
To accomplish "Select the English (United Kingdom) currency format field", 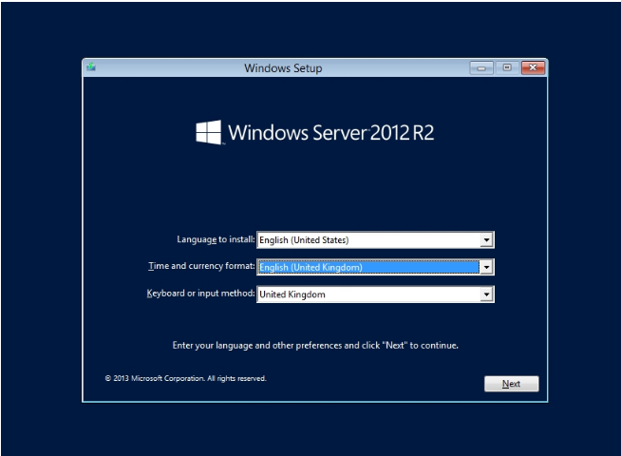I will [x=375, y=267].
